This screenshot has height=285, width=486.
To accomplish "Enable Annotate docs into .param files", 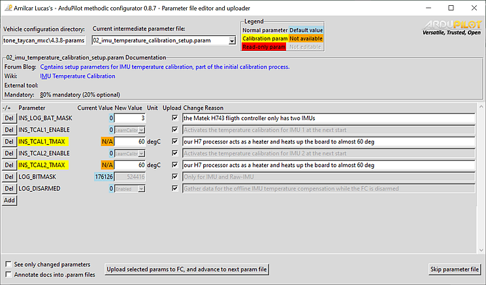I will [x=8, y=275].
